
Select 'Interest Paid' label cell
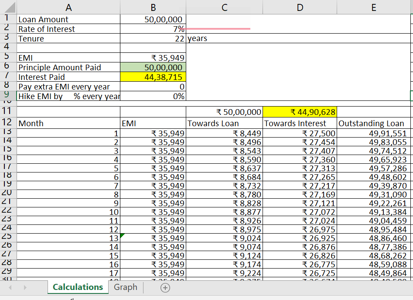(68, 77)
